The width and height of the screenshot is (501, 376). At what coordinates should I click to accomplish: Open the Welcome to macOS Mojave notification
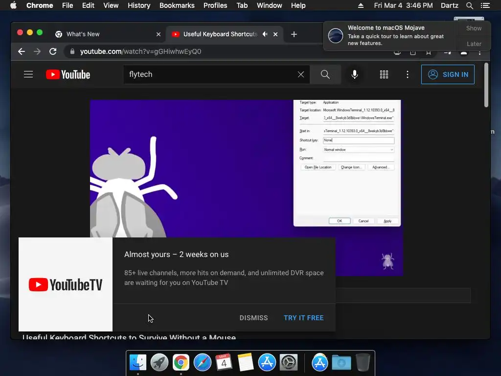(x=390, y=35)
